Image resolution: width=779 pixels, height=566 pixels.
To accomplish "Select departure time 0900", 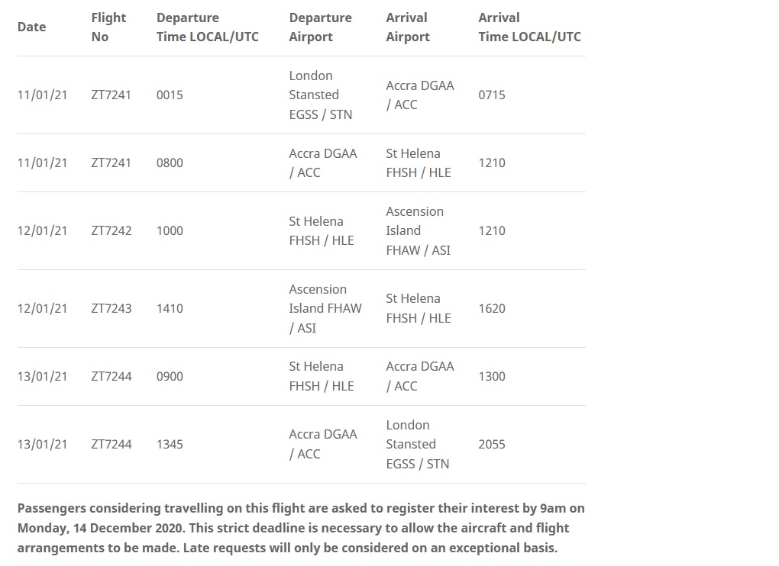I will tap(170, 377).
